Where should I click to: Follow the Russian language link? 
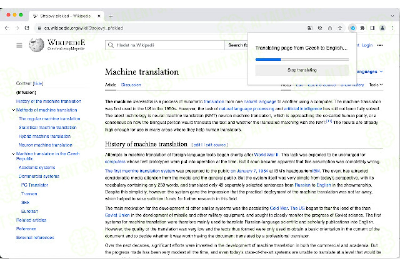click(302, 185)
